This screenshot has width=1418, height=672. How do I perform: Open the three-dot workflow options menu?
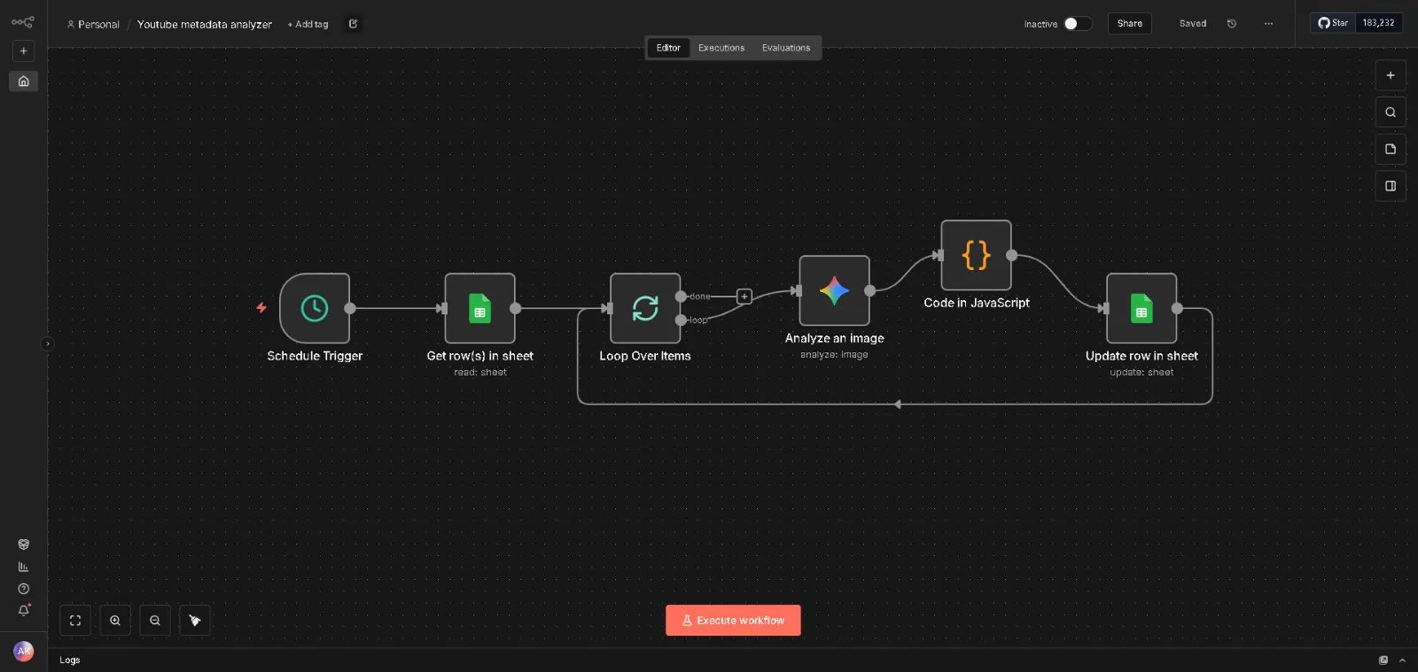click(1268, 24)
